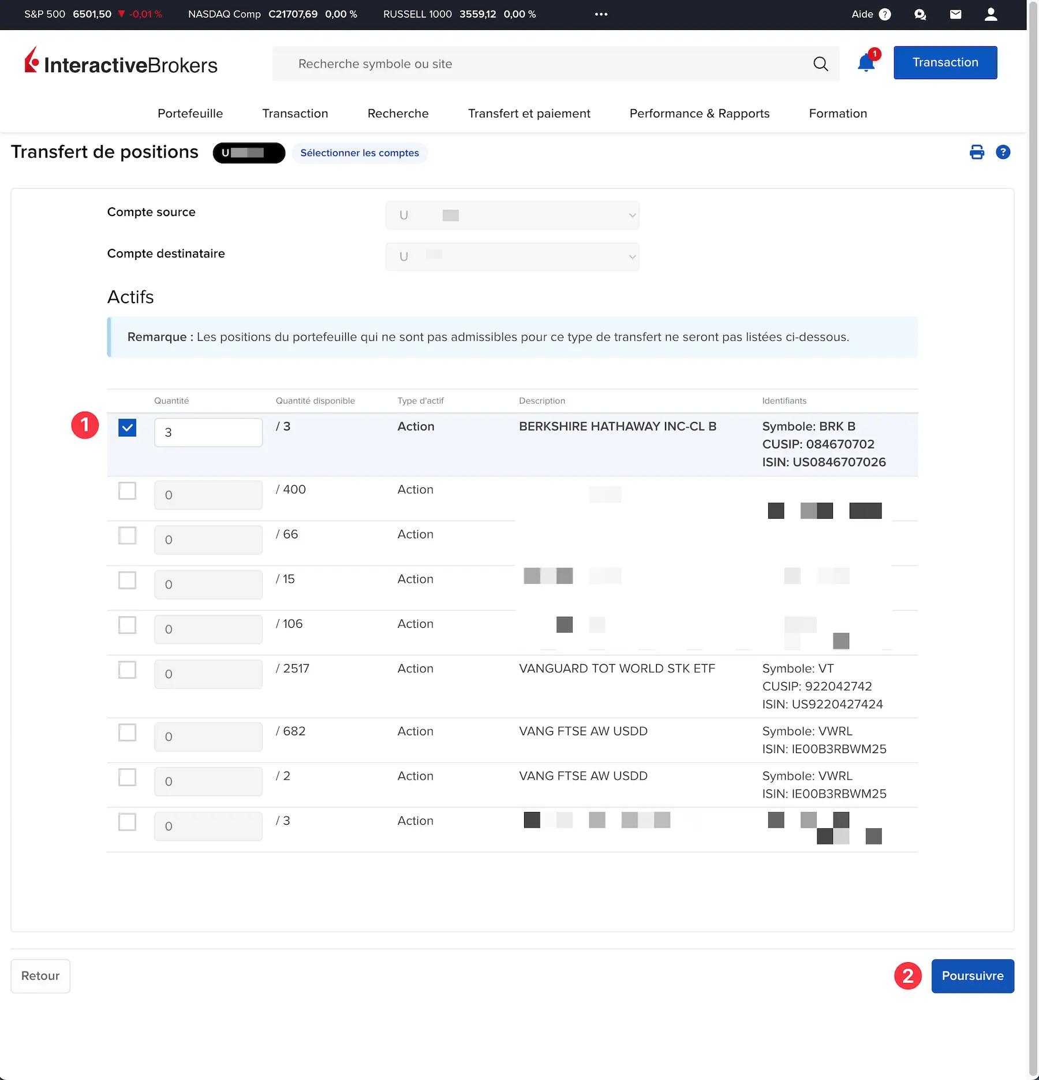The height and width of the screenshot is (1080, 1039).
Task: Click the print page icon
Action: (977, 152)
